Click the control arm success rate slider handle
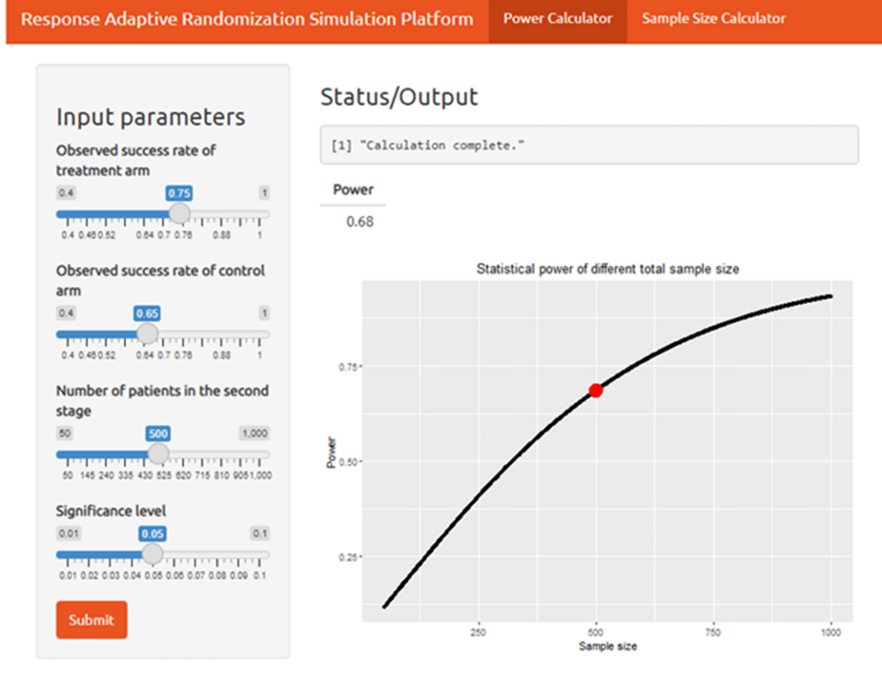Image resolution: width=882 pixels, height=686 pixels. 148,333
